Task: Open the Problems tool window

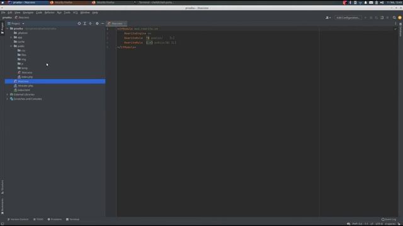Action: (x=55, y=220)
